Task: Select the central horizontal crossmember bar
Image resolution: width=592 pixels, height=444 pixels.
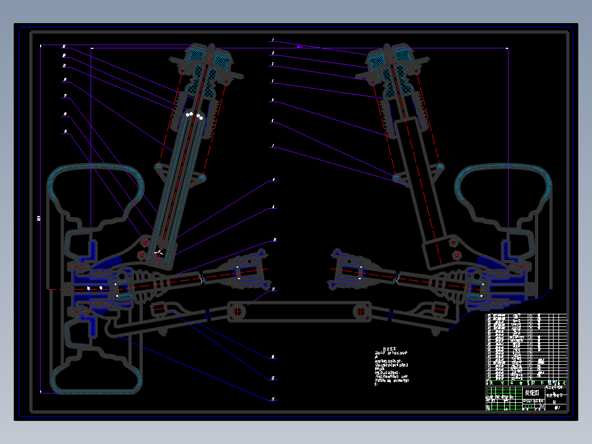Action: (x=299, y=312)
